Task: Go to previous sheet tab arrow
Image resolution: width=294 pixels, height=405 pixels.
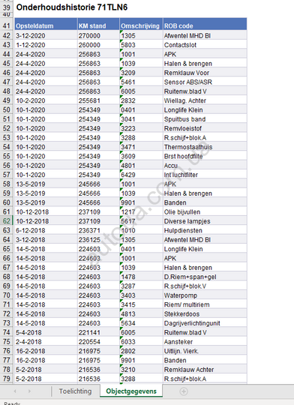Action: click(15, 391)
